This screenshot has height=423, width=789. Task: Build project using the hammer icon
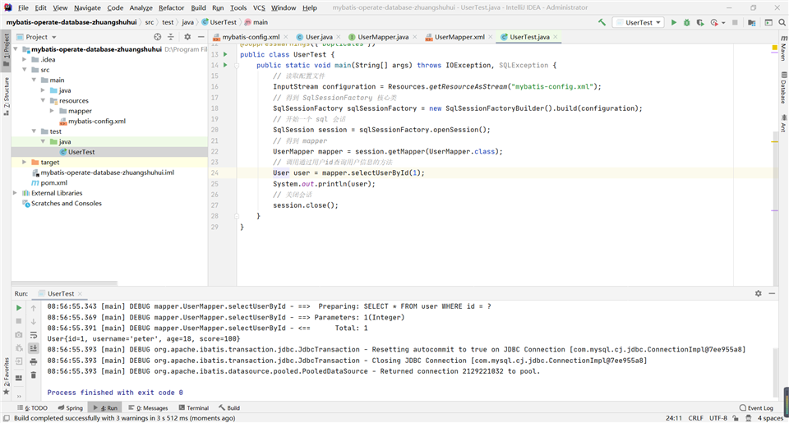click(x=602, y=22)
